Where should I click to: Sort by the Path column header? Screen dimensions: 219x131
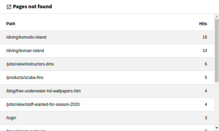pyautogui.click(x=11, y=24)
